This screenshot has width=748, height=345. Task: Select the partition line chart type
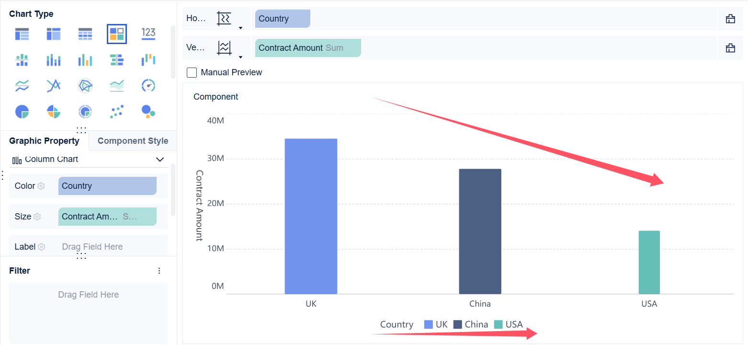point(22,86)
